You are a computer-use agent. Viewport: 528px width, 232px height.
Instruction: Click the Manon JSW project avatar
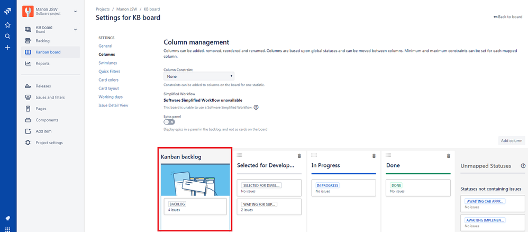tap(28, 12)
